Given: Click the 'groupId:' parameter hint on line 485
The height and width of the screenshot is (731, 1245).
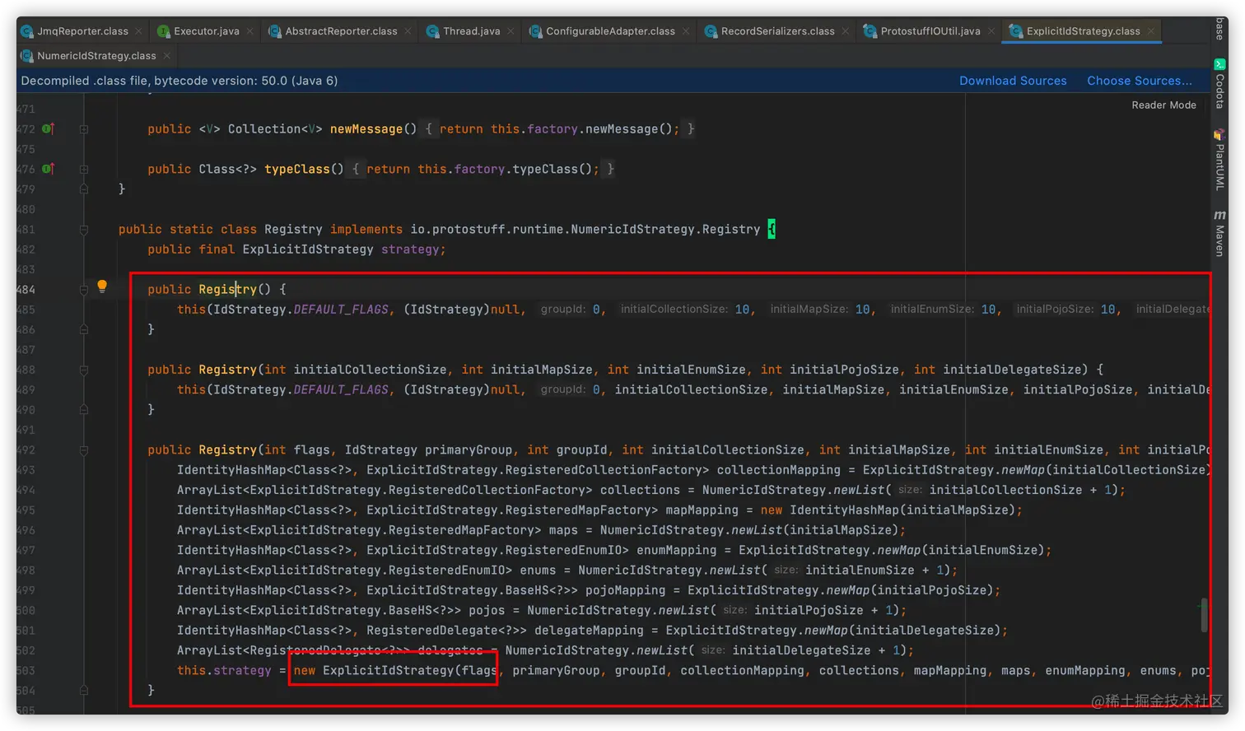Looking at the screenshot, I should pos(563,310).
